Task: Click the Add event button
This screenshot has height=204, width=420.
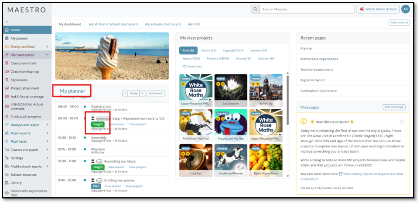Action: point(156,93)
